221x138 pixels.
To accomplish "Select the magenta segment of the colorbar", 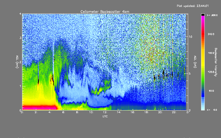I will click(x=203, y=18).
